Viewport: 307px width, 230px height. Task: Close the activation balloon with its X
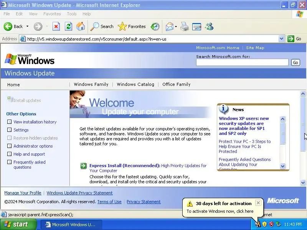pos(258,203)
